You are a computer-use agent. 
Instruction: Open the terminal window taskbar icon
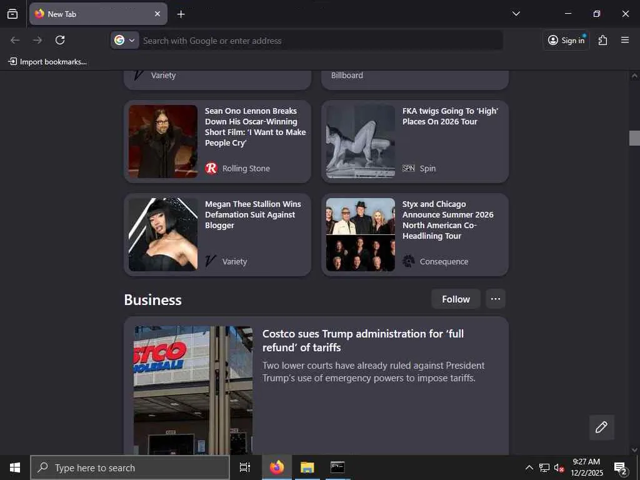337,467
